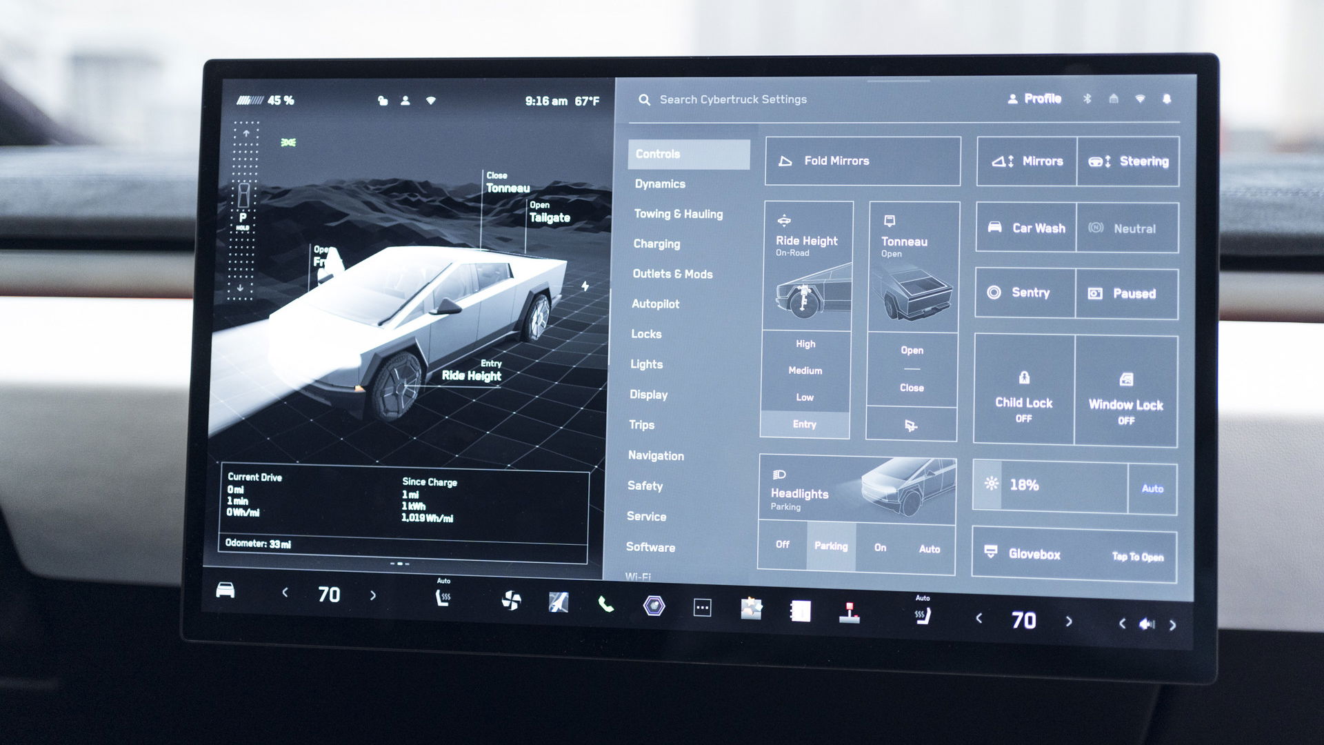Tap driver profile icon on status bar
1324x745 pixels.
coord(405,101)
